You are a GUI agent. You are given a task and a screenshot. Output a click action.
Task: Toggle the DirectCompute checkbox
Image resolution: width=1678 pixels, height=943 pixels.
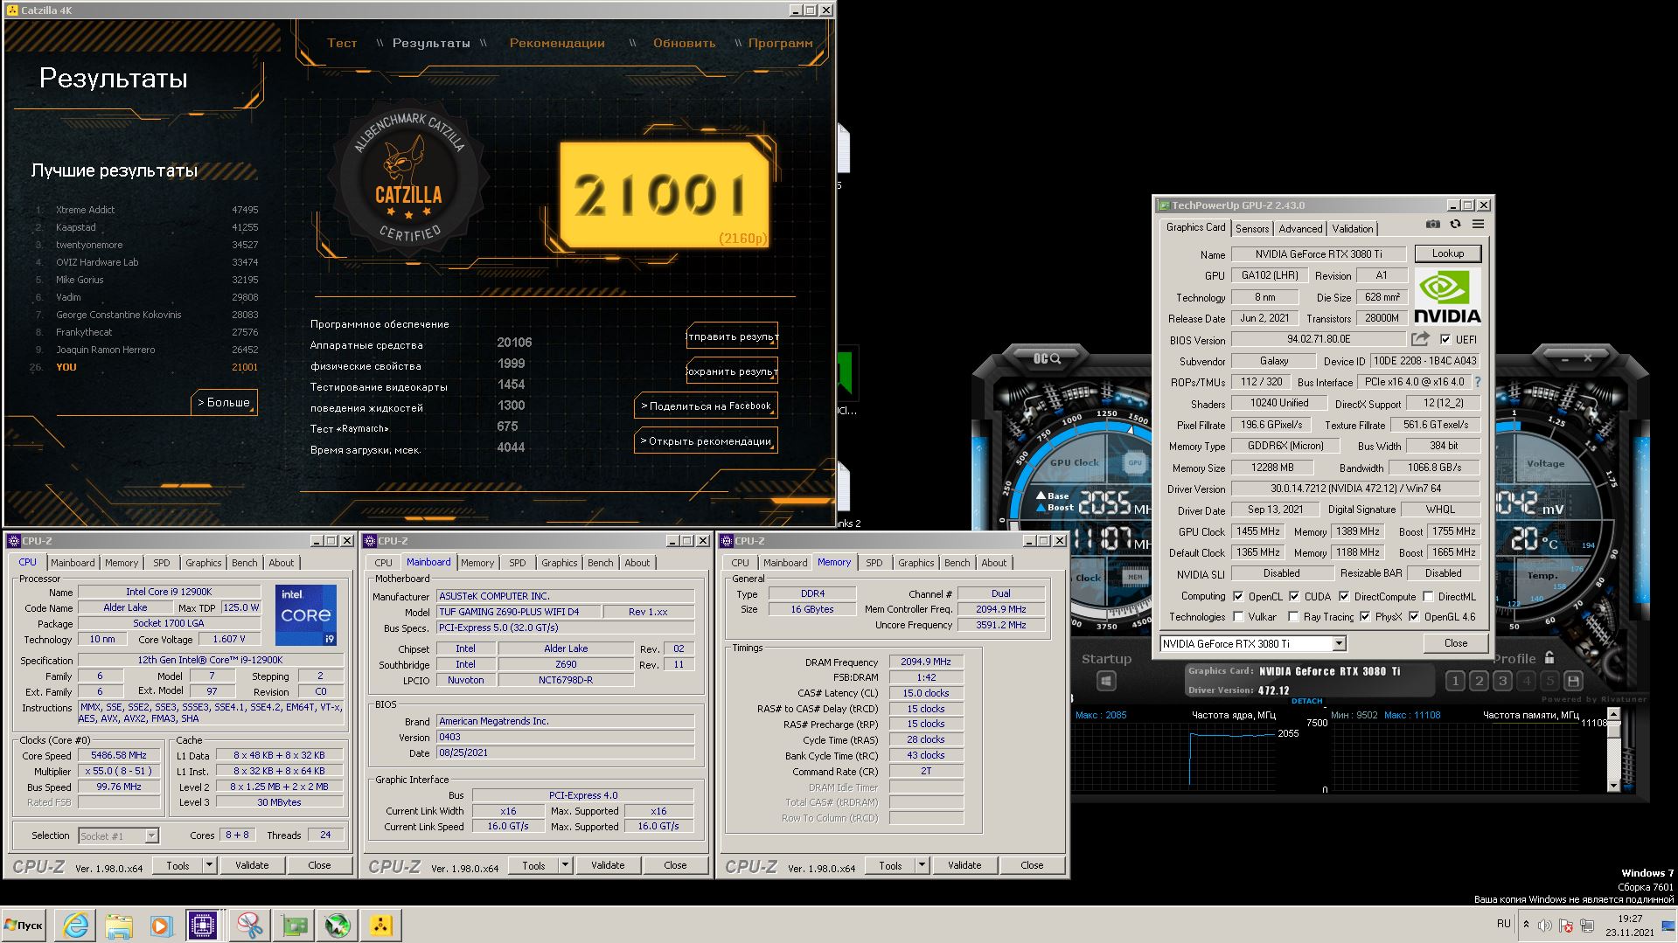click(1344, 596)
